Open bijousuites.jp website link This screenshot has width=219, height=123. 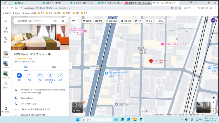tap(27, 98)
